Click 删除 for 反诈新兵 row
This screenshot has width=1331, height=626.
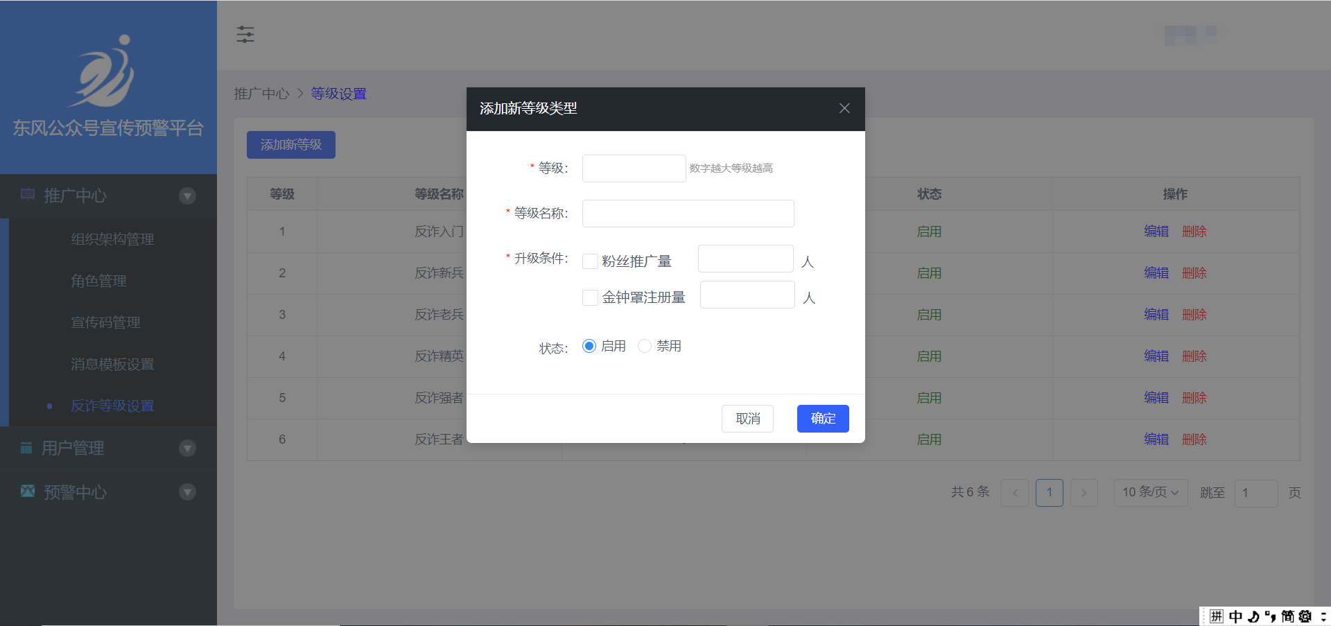(x=1194, y=273)
